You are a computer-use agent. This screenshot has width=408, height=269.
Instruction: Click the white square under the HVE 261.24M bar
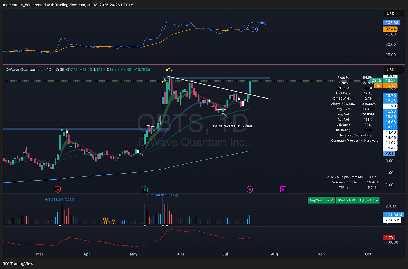[60, 225]
